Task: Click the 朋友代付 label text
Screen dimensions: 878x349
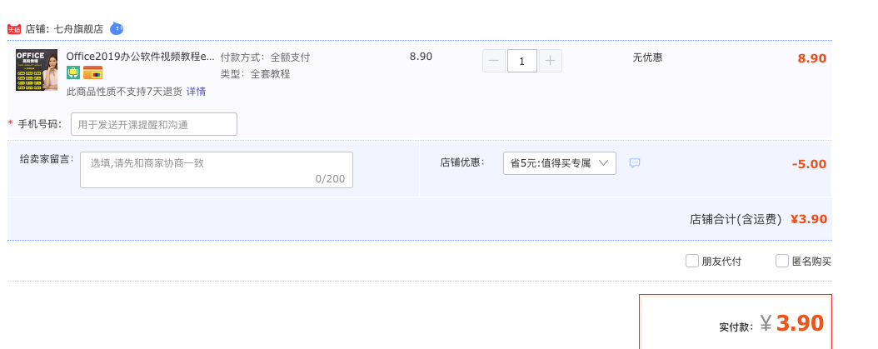Action: [x=721, y=261]
